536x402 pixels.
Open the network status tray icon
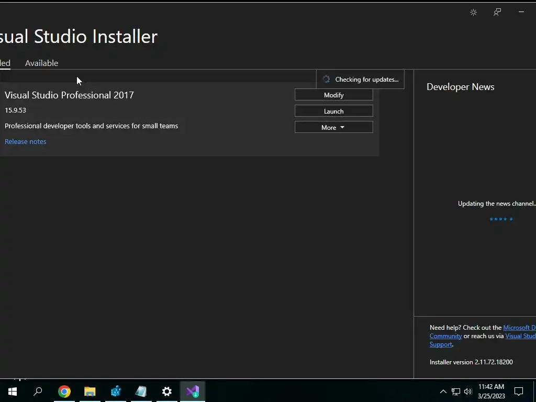point(456,392)
